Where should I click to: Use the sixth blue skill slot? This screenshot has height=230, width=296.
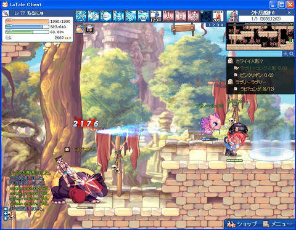(143, 16)
